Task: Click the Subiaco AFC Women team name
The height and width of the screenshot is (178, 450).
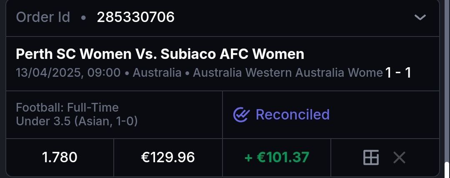Action: (x=233, y=54)
